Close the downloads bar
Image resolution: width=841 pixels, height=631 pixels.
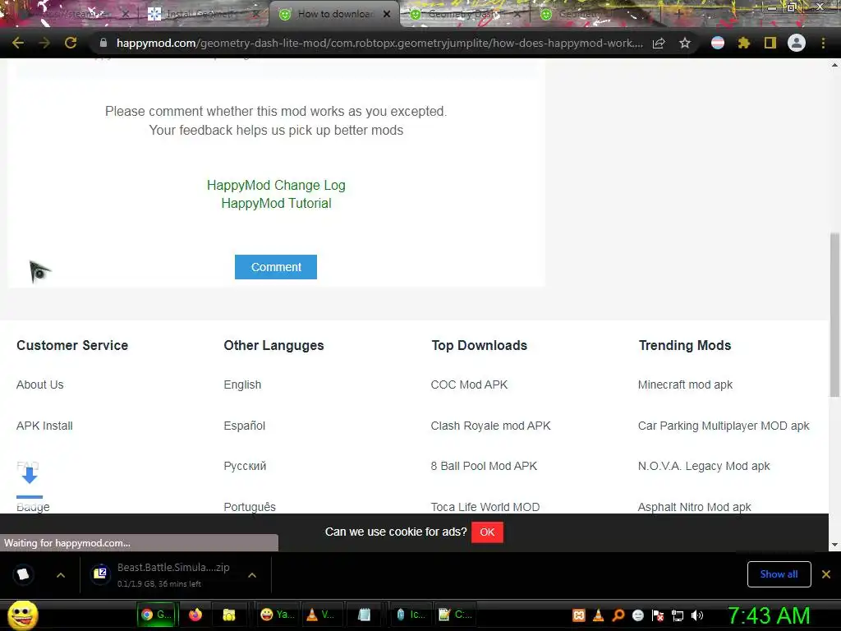tap(826, 574)
